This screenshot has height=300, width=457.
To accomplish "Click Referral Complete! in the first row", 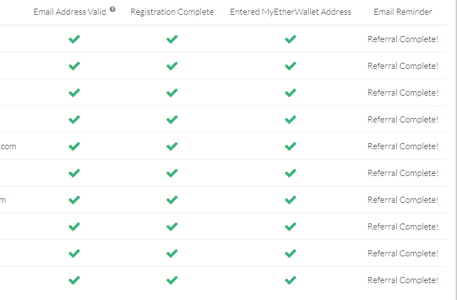I will click(x=403, y=39).
